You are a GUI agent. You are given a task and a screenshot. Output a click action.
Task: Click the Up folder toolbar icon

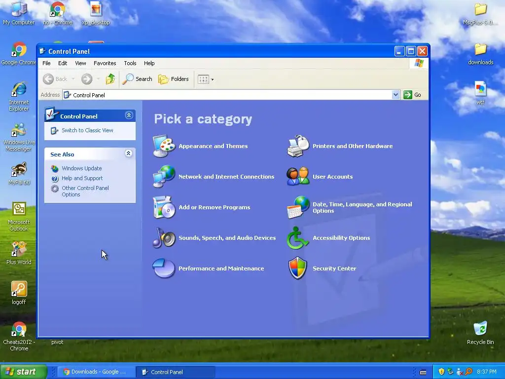pos(110,79)
